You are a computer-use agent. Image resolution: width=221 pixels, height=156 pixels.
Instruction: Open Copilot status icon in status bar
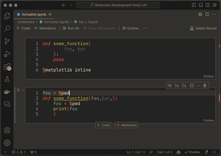tap(178, 152)
